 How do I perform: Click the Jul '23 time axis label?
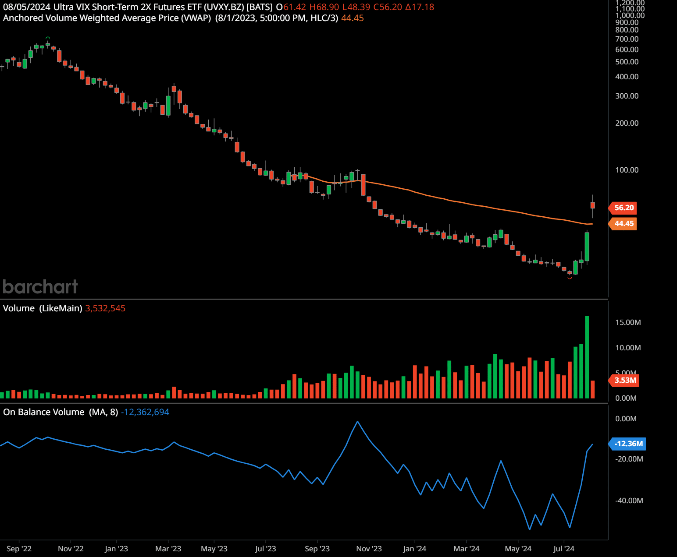pos(266,549)
